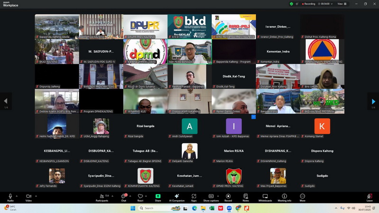Image resolution: width=379 pixels, height=213 pixels.
Task: Expand the meeting timer chevron
Action: [x=332, y=4]
